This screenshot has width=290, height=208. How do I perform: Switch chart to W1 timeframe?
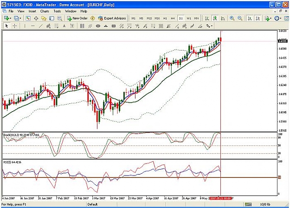(x=189, y=18)
